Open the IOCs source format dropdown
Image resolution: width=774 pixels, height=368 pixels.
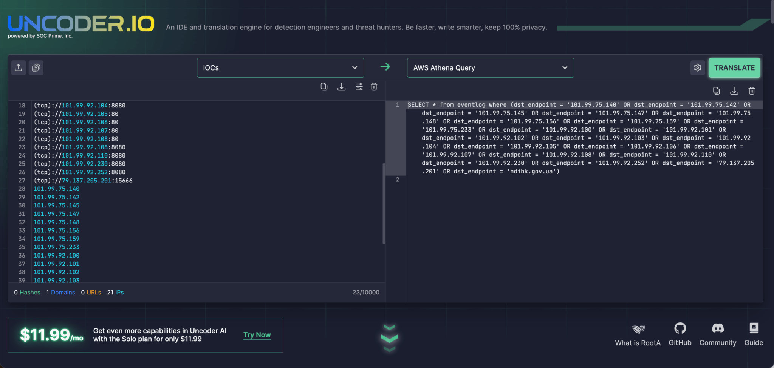point(280,67)
